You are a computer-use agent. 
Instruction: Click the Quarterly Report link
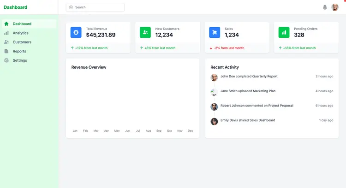coord(265,76)
